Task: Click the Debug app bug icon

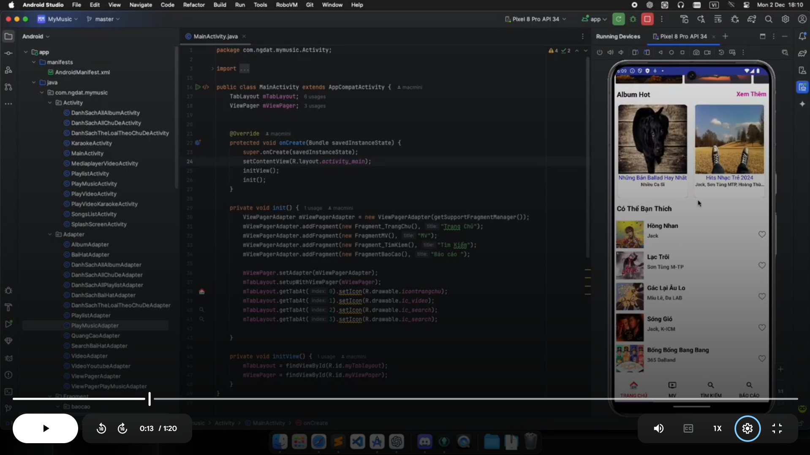Action: point(633,19)
